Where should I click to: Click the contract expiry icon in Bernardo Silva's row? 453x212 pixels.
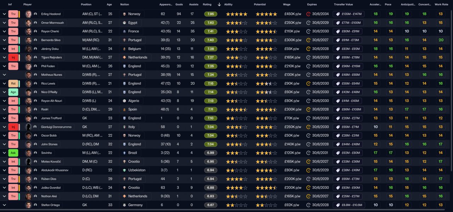coord(308,40)
